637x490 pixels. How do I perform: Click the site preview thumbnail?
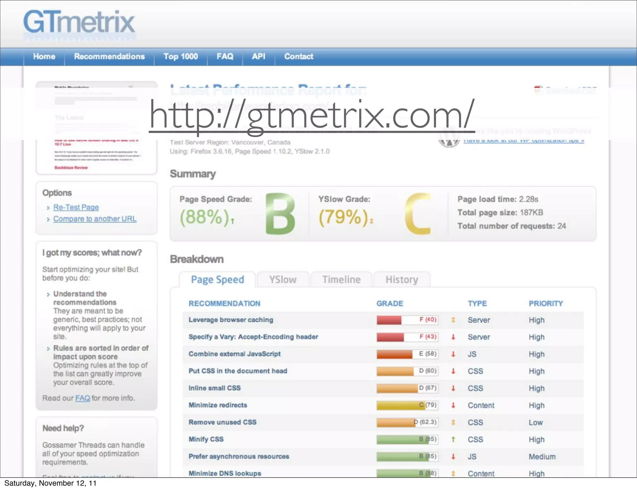(96, 128)
